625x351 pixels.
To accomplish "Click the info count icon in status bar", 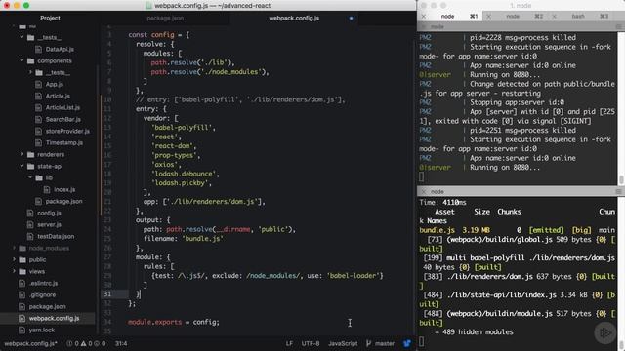I will (x=97, y=343).
